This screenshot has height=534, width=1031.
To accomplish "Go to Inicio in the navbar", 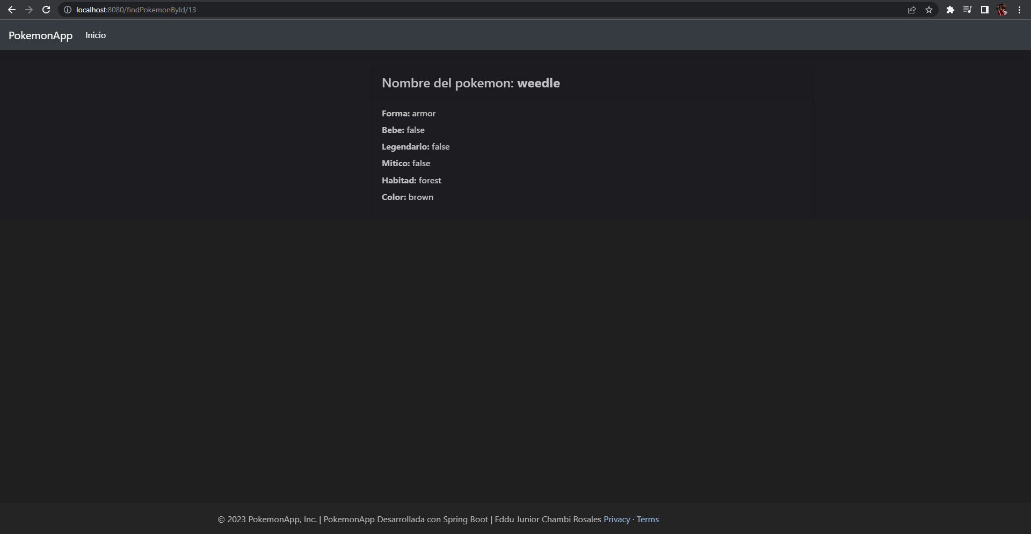I will pos(96,35).
